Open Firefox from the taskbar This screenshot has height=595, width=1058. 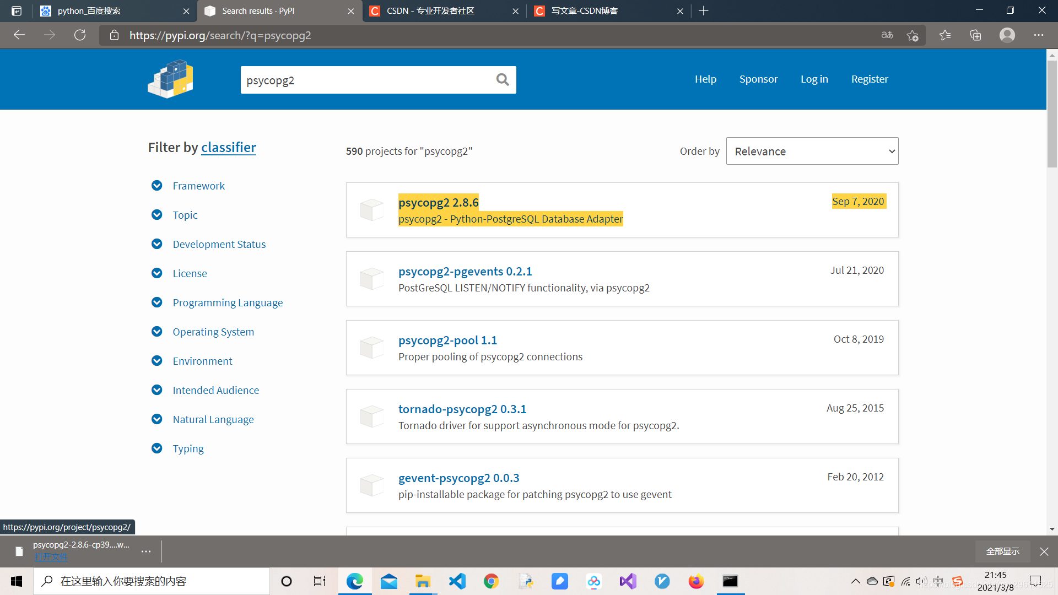(x=696, y=581)
